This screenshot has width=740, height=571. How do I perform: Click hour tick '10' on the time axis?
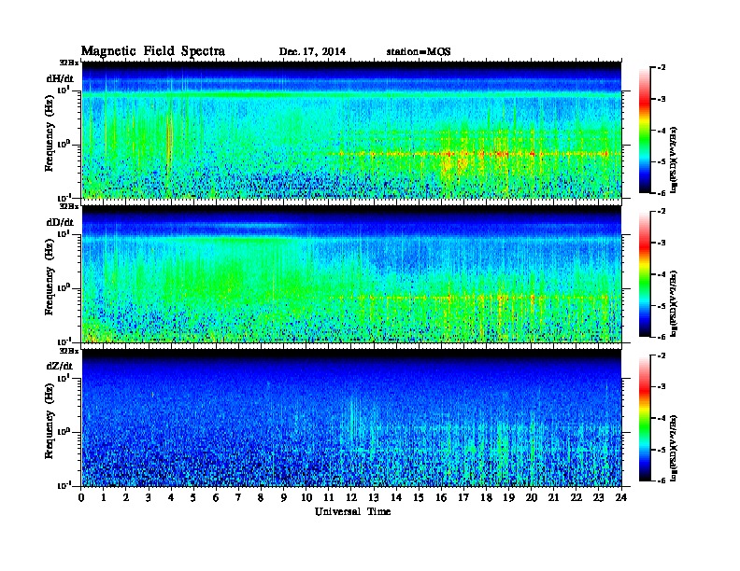point(306,498)
